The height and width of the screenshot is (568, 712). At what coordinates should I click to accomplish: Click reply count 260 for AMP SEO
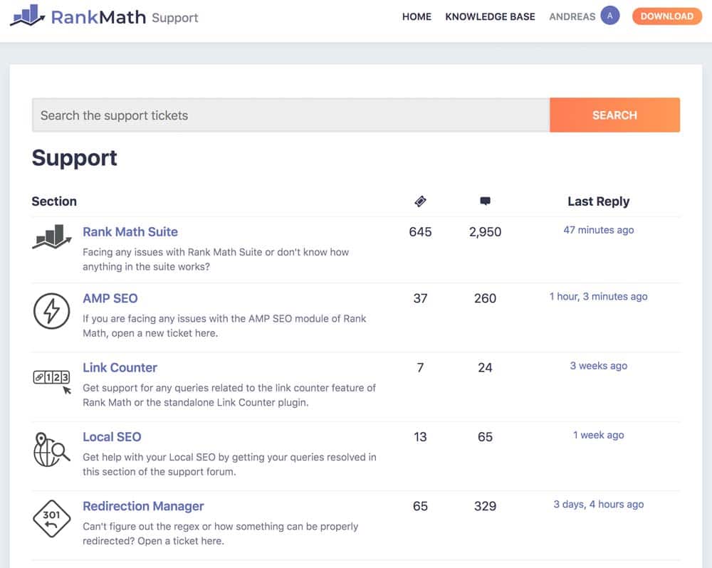tap(485, 298)
